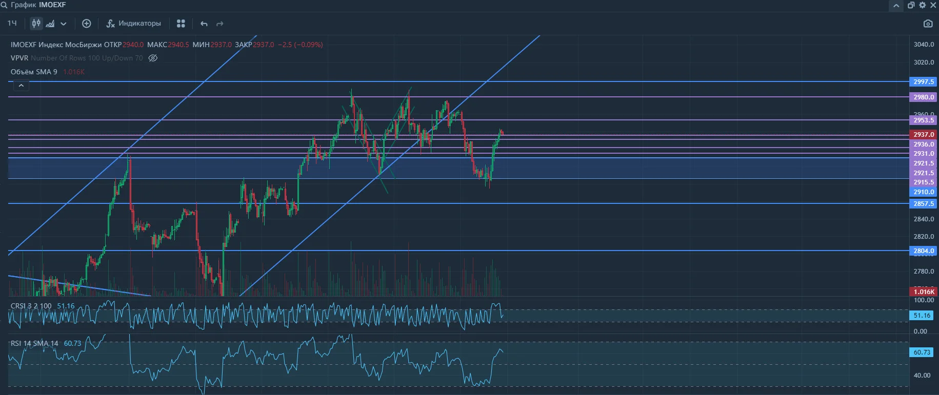Click the 2980.0 price level label
This screenshot has width=939, height=395.
pos(924,97)
